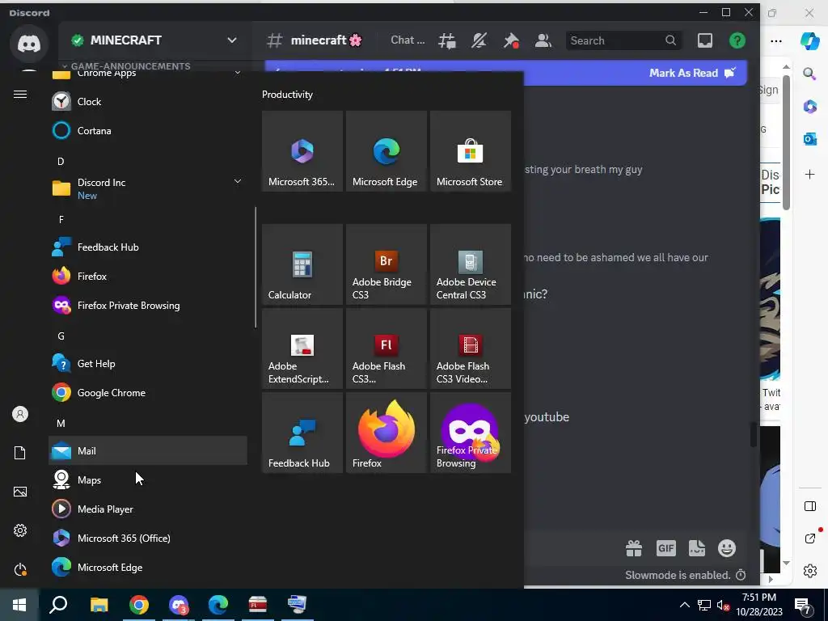This screenshot has width=828, height=621.
Task: Click the Discord Search field
Action: point(623,40)
